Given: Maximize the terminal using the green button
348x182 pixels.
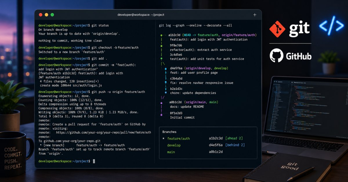Looking at the screenshot, I should pyautogui.click(x=52, y=15).
